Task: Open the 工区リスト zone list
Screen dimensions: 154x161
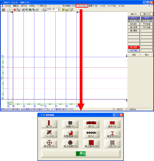Action: click(112, 144)
